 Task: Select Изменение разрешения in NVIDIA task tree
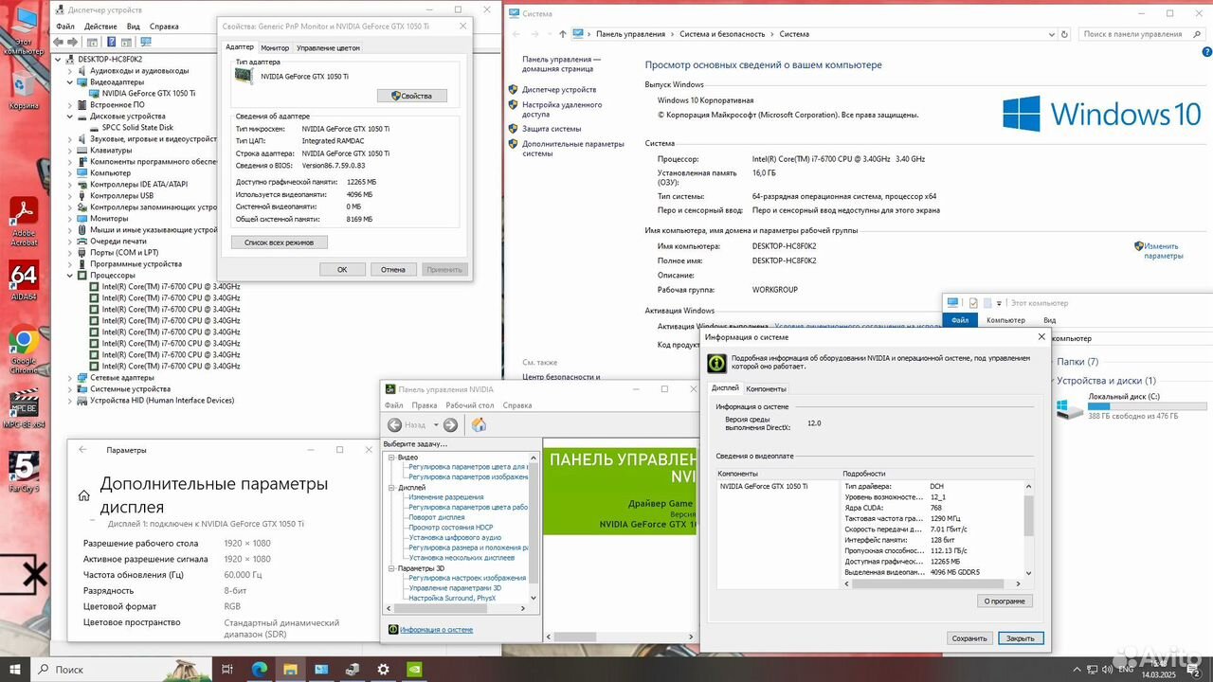tap(446, 497)
